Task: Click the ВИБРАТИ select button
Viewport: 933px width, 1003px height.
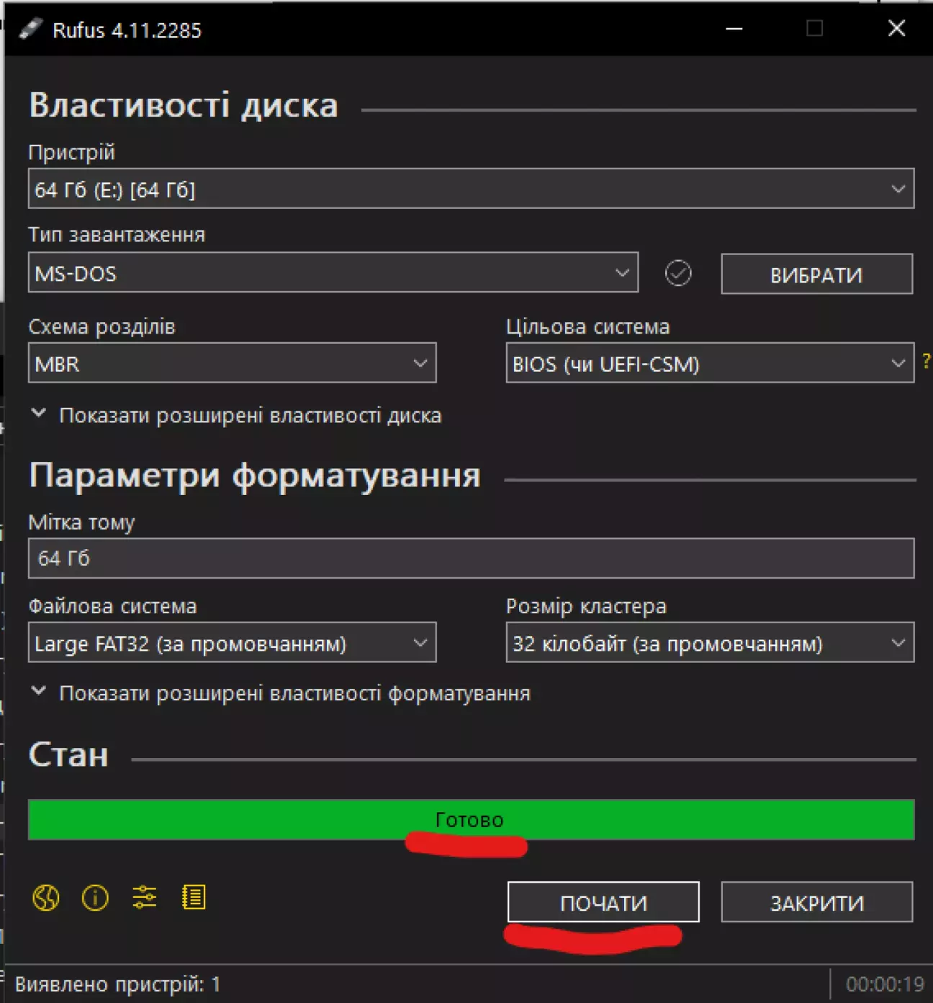Action: pyautogui.click(x=816, y=275)
